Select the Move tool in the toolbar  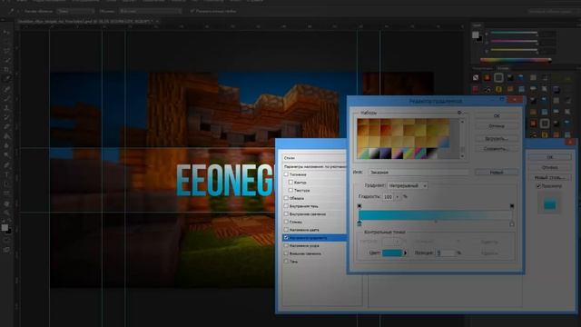tap(6, 33)
